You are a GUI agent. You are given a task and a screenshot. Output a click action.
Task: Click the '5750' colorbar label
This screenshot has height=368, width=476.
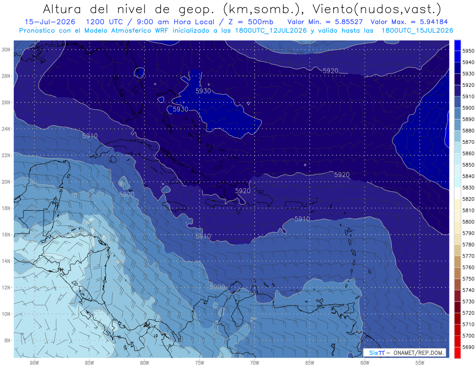468,279
